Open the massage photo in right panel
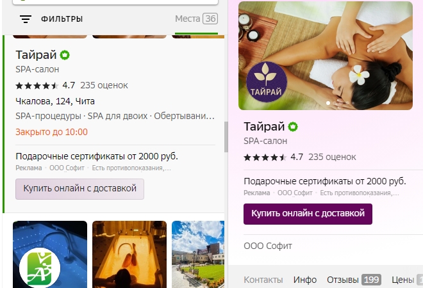This screenshot has width=423, height=288. [x=346, y=45]
